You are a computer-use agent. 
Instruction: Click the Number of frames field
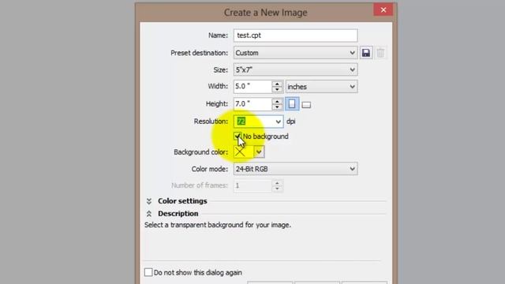(252, 186)
